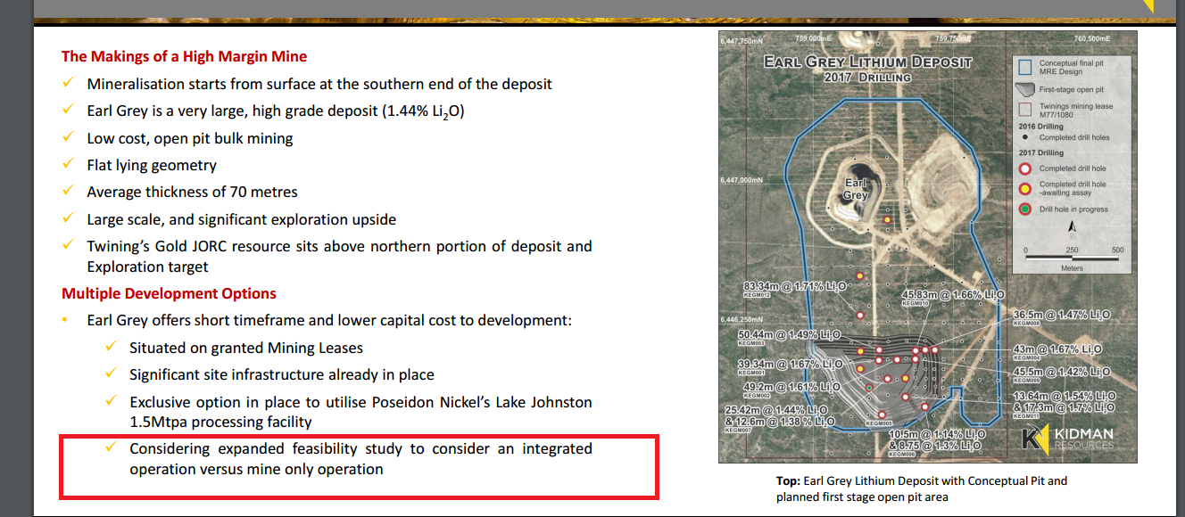Click the 'Earl Grey' label on the pit
Image resolution: width=1185 pixels, height=517 pixels.
[856, 188]
